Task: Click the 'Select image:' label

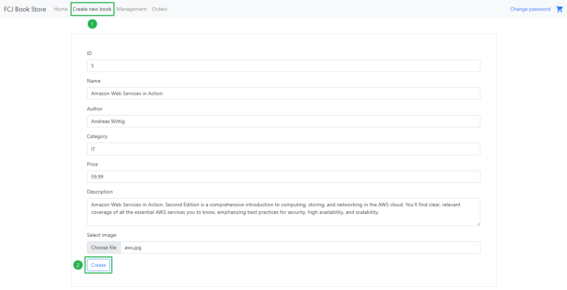Action: pos(102,235)
